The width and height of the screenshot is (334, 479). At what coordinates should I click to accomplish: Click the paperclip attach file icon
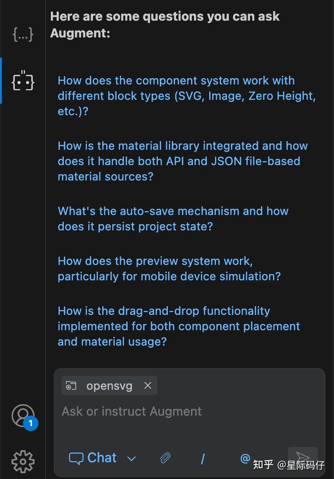[165, 458]
